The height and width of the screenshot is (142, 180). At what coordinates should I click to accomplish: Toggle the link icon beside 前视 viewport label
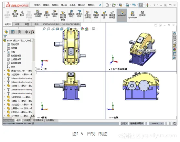(x=38, y=117)
